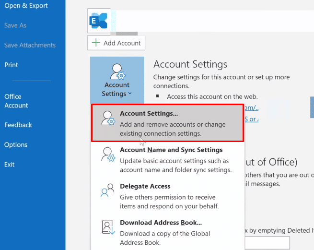Screen dimensions: 314x250
Task: Click the Account Settings person-gear button icon
Action: point(117,71)
